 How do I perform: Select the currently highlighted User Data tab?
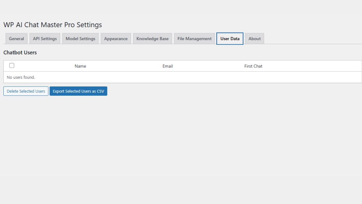click(230, 39)
